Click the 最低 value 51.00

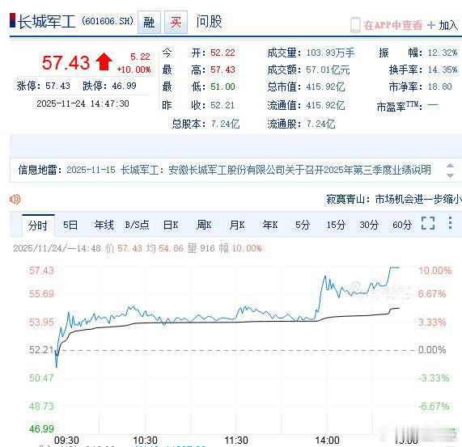pyautogui.click(x=223, y=86)
